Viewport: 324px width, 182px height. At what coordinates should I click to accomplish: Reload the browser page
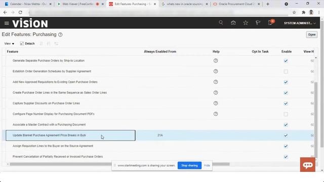[x=20, y=12]
